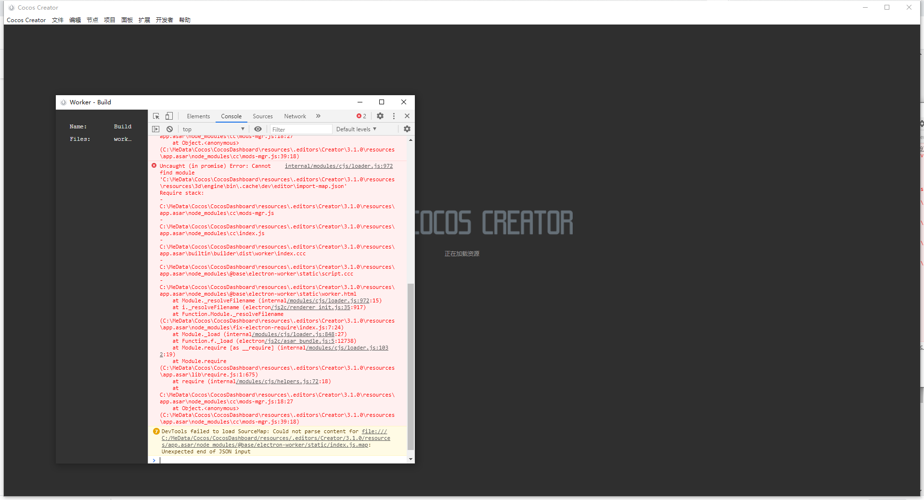Switch to the Elements tab

point(198,116)
